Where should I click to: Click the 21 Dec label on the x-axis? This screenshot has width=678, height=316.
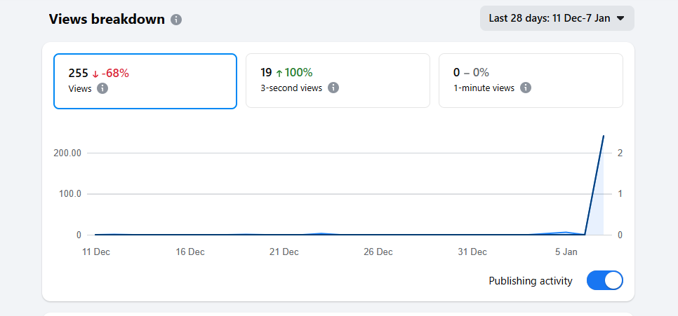284,252
